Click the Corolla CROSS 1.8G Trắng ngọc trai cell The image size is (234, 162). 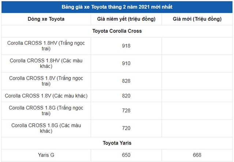pyautogui.click(x=46, y=111)
